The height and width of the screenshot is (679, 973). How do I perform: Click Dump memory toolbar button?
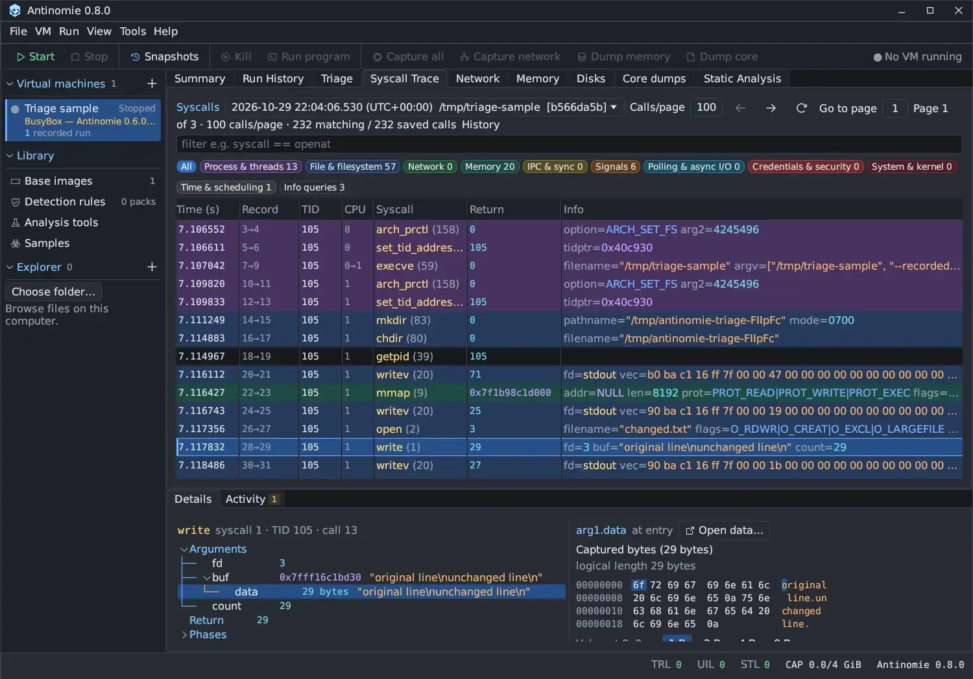[x=623, y=57]
